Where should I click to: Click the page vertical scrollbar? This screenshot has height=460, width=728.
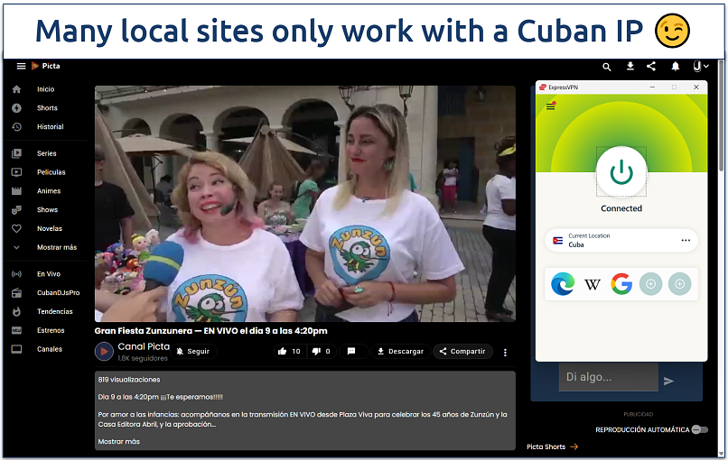[x=721, y=116]
